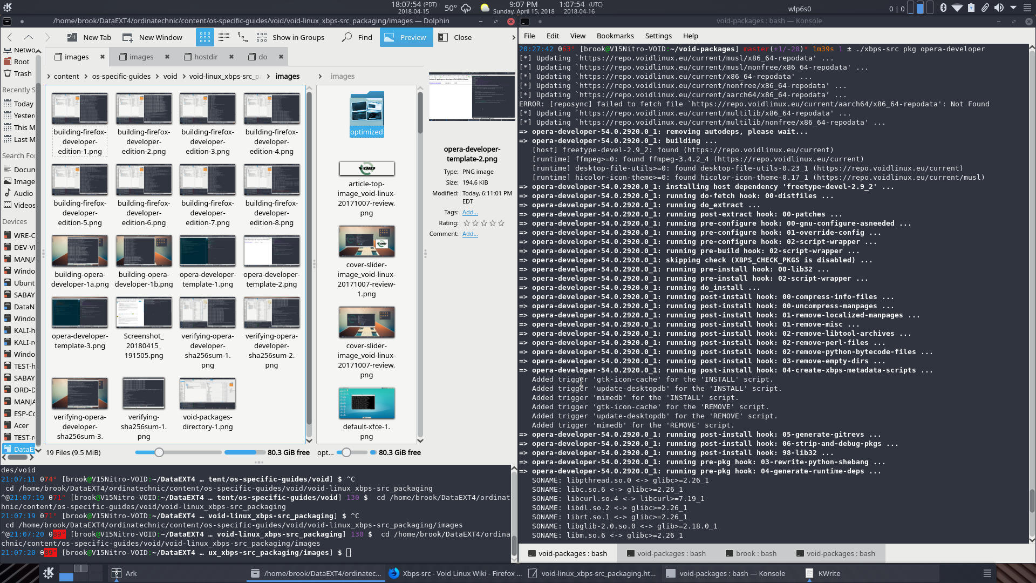Viewport: 1036px width, 583px height.
Task: Switch to the last void-packages : bash tab
Action: click(835, 553)
